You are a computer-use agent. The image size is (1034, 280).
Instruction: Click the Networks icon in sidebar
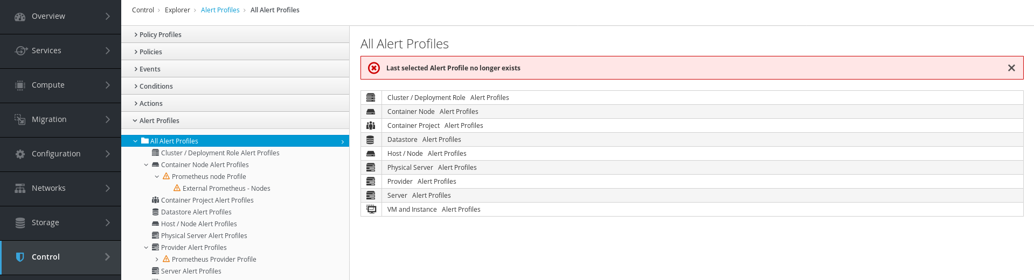click(x=20, y=188)
